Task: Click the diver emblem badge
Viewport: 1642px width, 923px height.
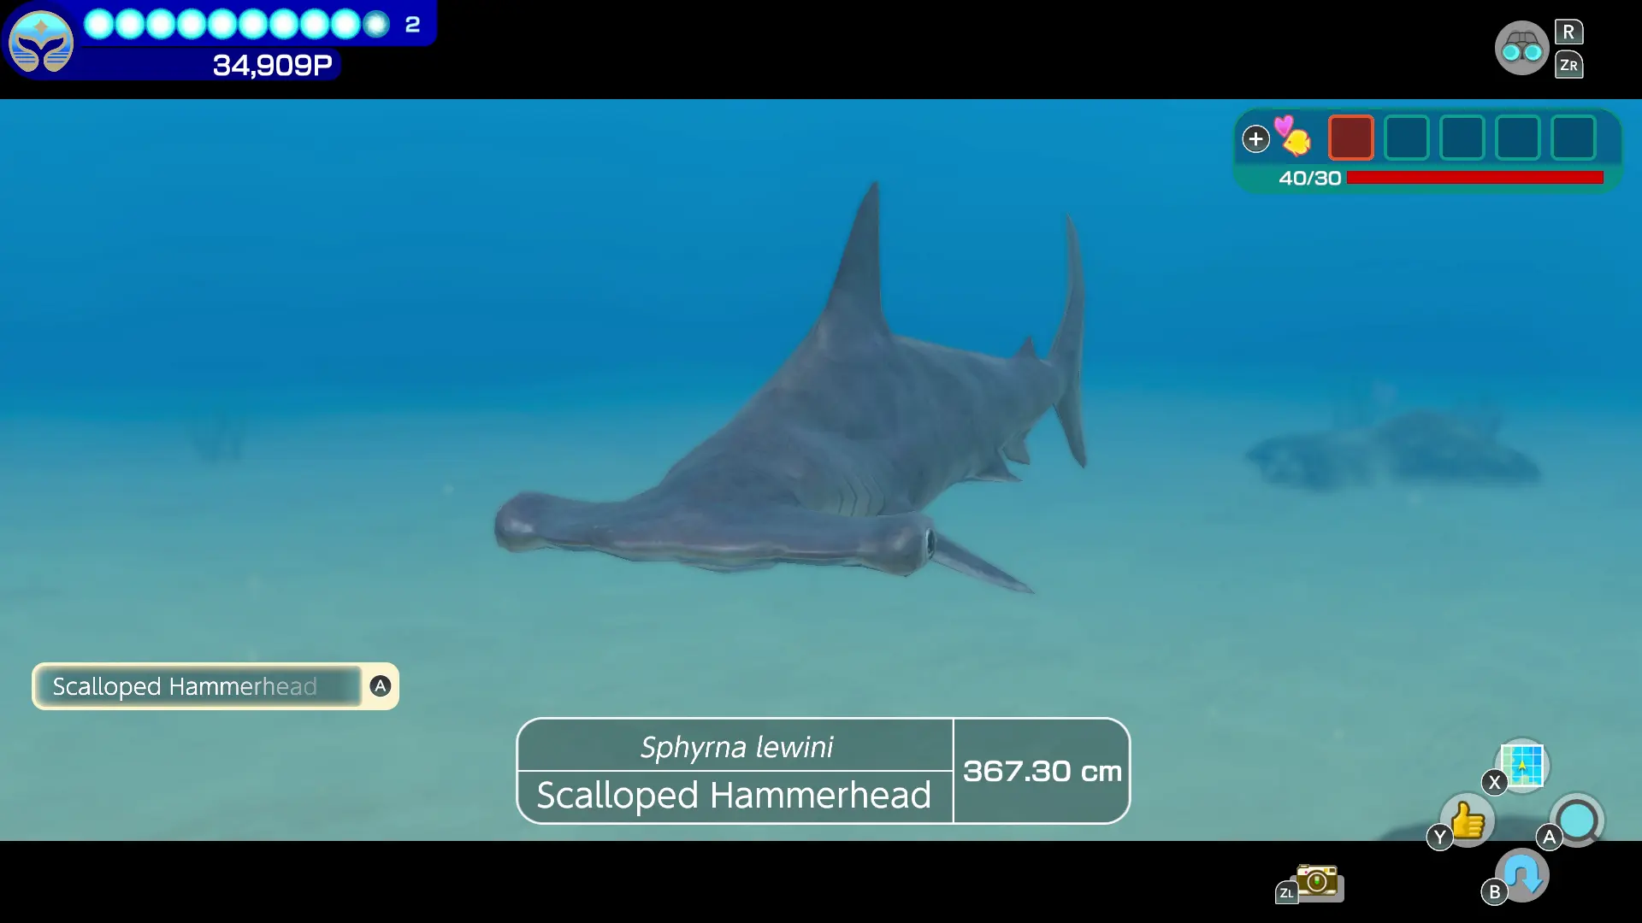Action: [x=41, y=42]
